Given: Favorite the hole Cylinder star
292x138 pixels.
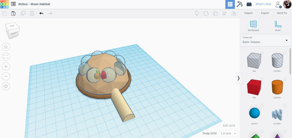Looking at the screenshot, I should point(285,53).
